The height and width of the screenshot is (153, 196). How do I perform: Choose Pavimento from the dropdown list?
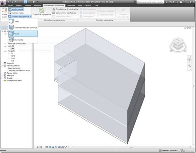pyautogui.click(x=23, y=40)
